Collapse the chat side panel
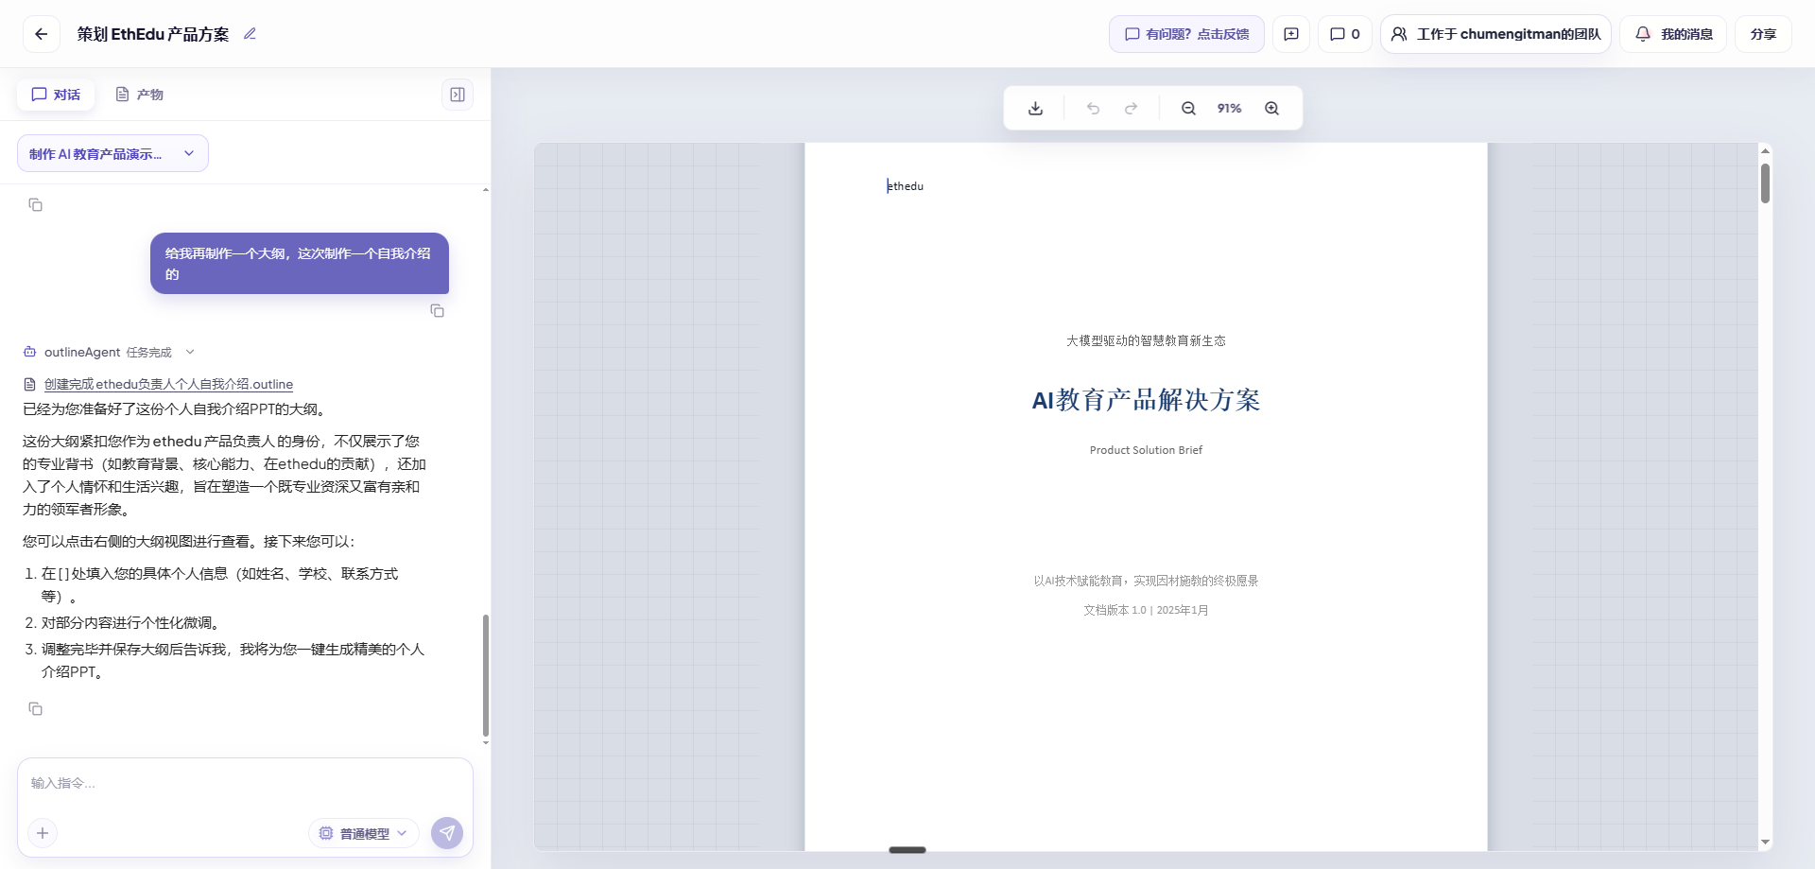Screen dimensions: 1815x869 click(x=458, y=95)
